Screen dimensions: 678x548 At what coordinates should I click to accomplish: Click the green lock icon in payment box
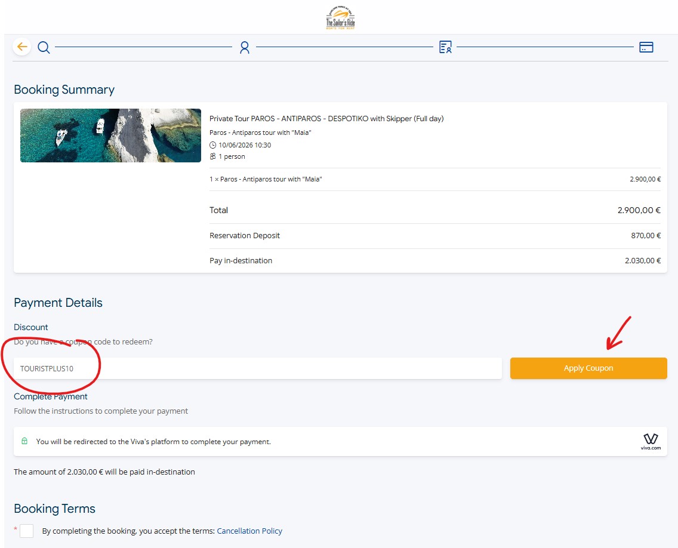(x=24, y=442)
